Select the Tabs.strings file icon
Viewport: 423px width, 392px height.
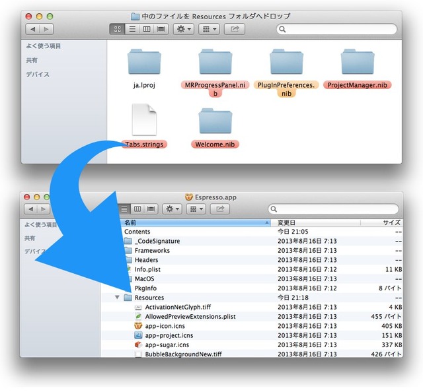[144, 119]
